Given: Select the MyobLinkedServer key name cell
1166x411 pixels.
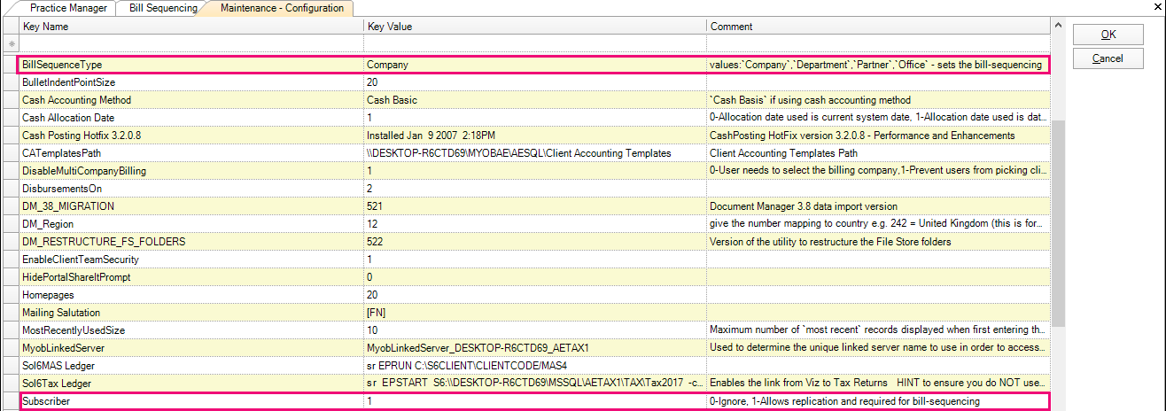Looking at the screenshot, I should point(190,348).
